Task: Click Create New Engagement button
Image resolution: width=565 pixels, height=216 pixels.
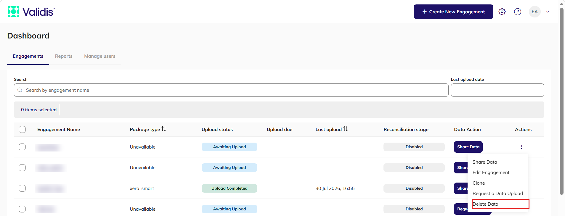Action: [453, 12]
